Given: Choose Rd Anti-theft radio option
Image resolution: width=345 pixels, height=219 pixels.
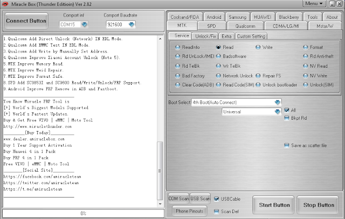Looking at the screenshot, I should pos(318,56).
